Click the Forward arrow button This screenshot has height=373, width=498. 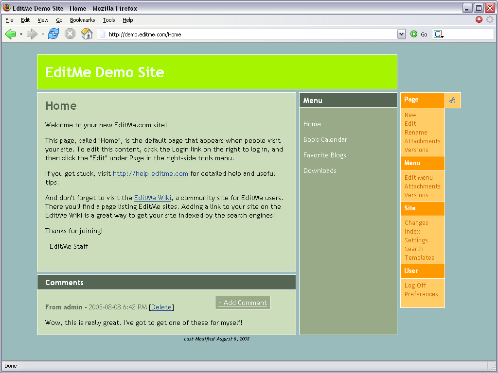[32, 34]
